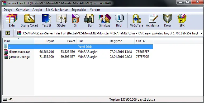Viewport: 204px width, 103px height.
Task: Select the gamesouce.tgz file name
Action: pyautogui.click(x=19, y=57)
